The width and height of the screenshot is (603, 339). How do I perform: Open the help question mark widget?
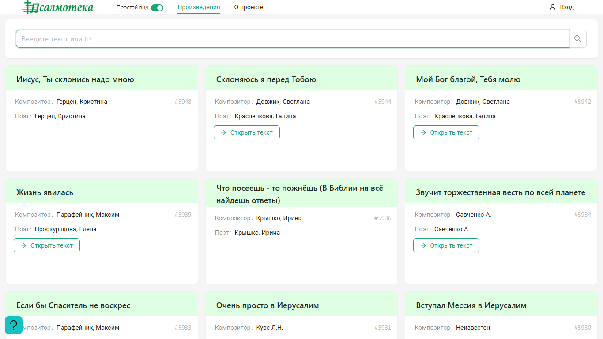pos(14,325)
